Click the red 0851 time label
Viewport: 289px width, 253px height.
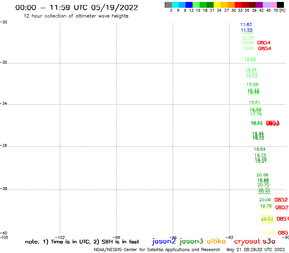(283, 219)
